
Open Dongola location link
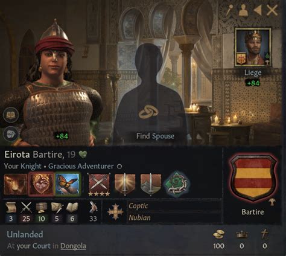tap(73, 246)
